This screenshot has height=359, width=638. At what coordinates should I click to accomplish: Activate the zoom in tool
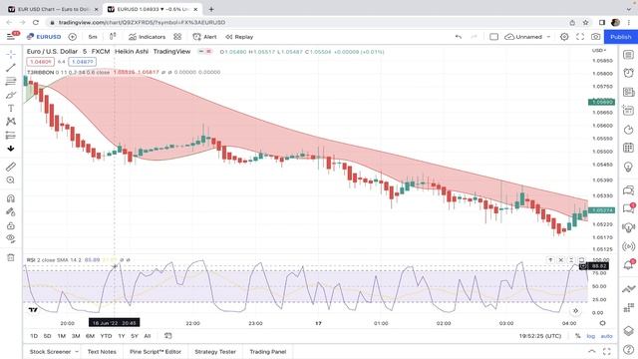tap(11, 179)
